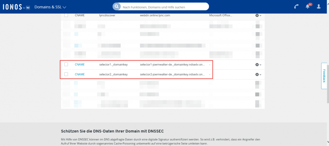The height and width of the screenshot is (146, 329).
Task: Click the page vertical scrollbar
Action: point(327,73)
